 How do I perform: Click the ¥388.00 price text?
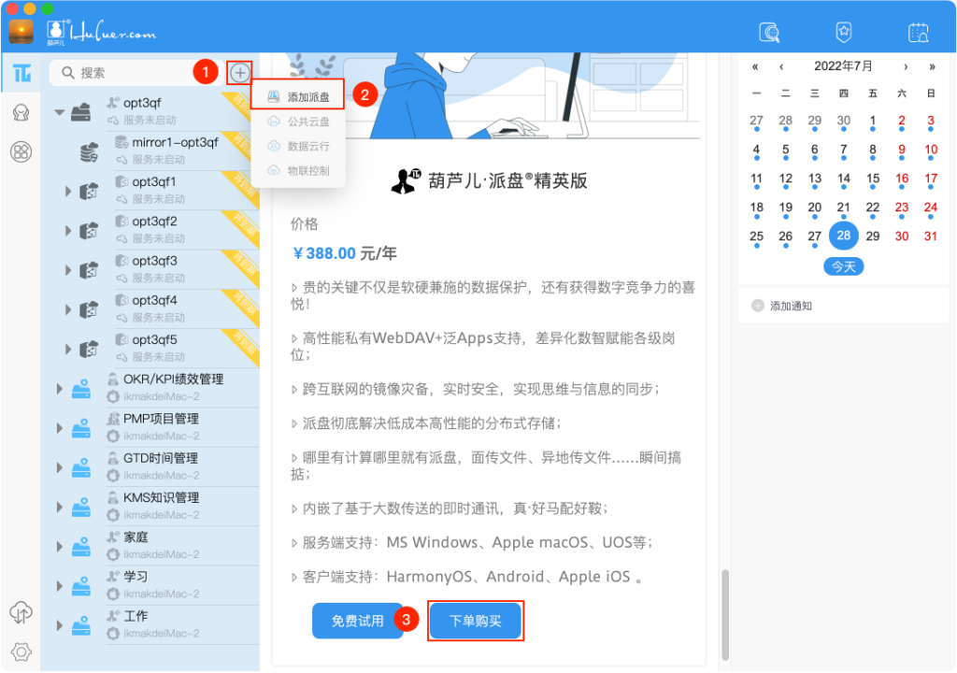(x=324, y=253)
